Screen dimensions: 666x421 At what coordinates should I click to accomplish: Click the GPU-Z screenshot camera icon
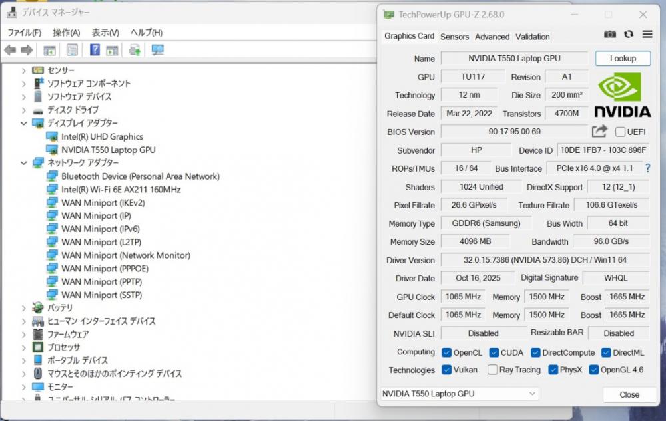tap(610, 35)
